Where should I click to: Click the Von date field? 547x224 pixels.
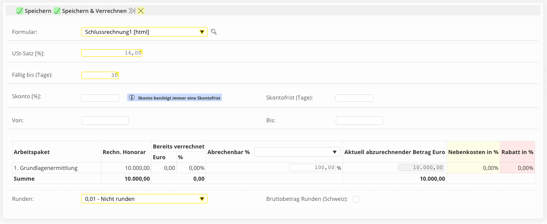(105, 121)
